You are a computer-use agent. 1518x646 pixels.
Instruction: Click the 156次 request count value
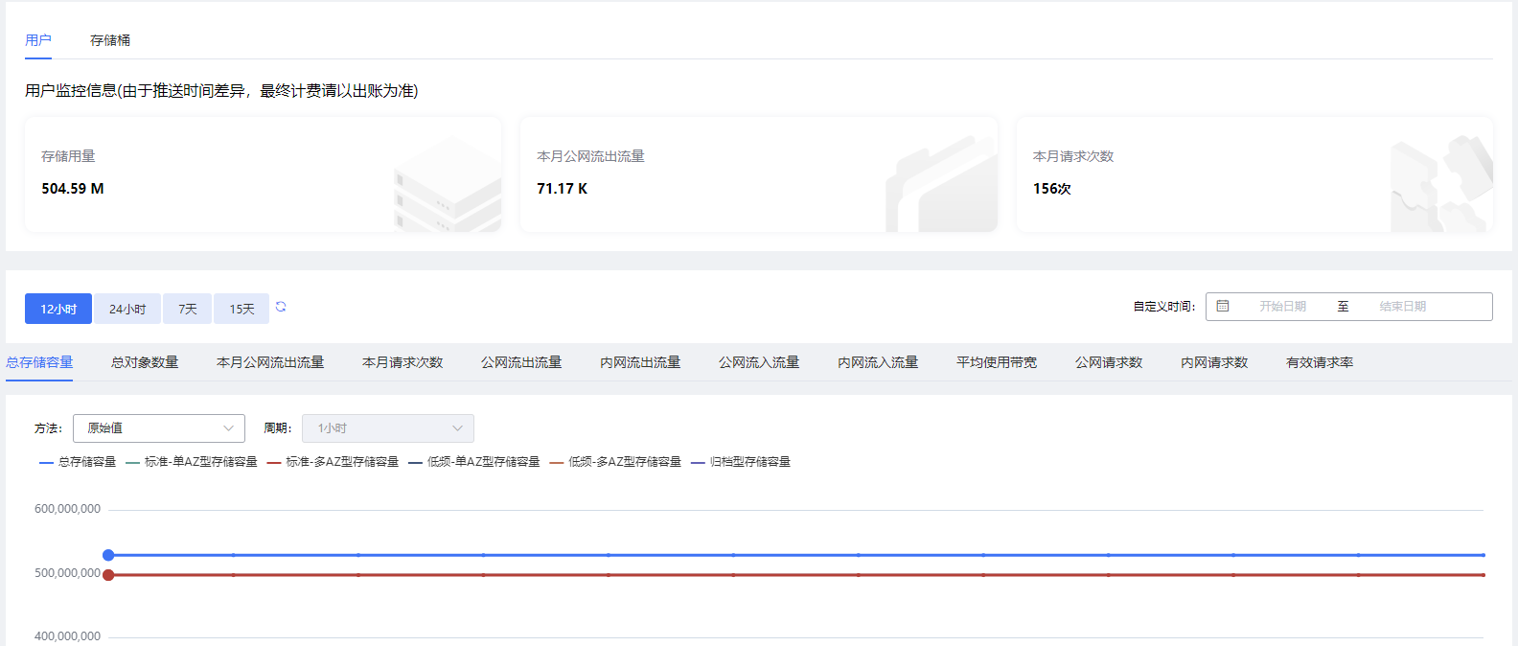tap(1052, 189)
